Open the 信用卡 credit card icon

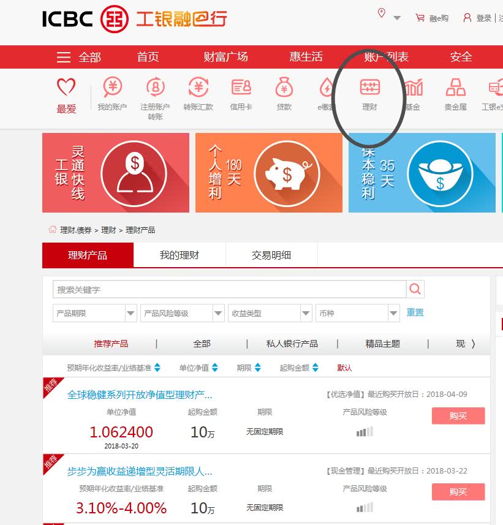(x=241, y=87)
